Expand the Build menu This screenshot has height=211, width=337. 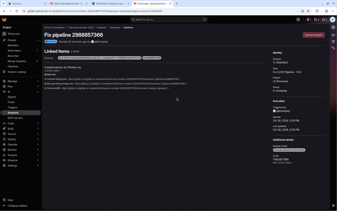point(38,129)
